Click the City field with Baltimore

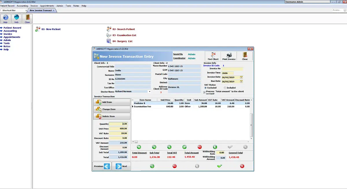point(184,79)
